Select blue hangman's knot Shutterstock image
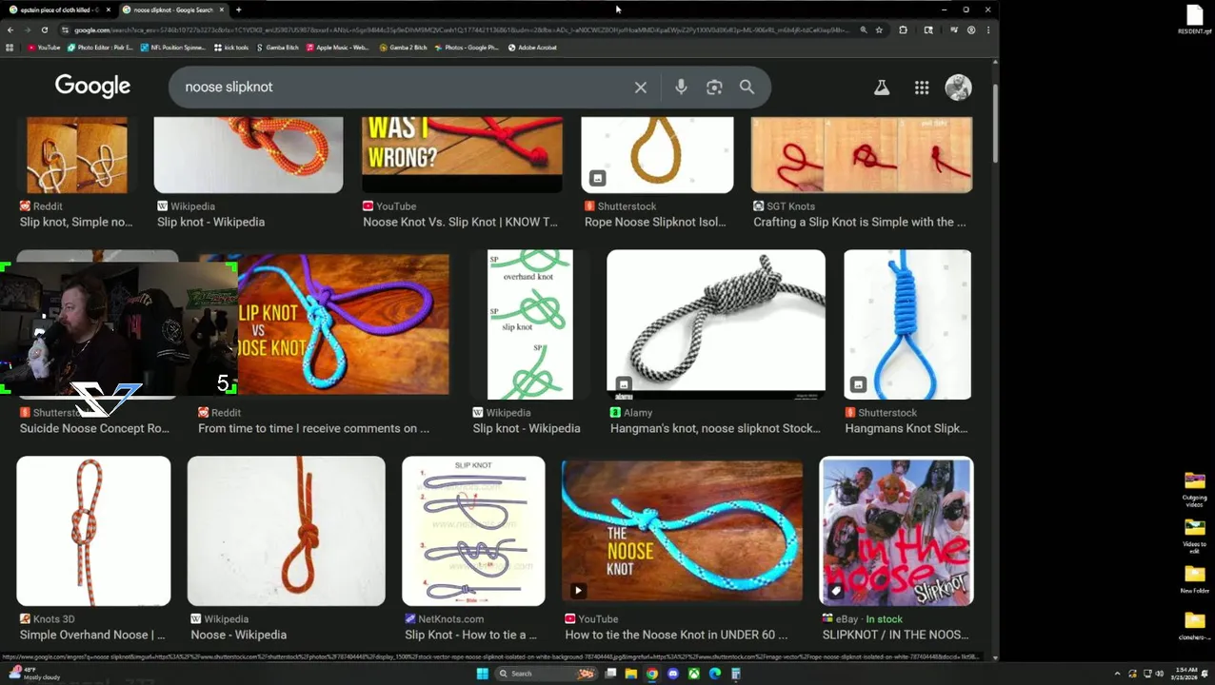1215x685 pixels. coord(907,324)
